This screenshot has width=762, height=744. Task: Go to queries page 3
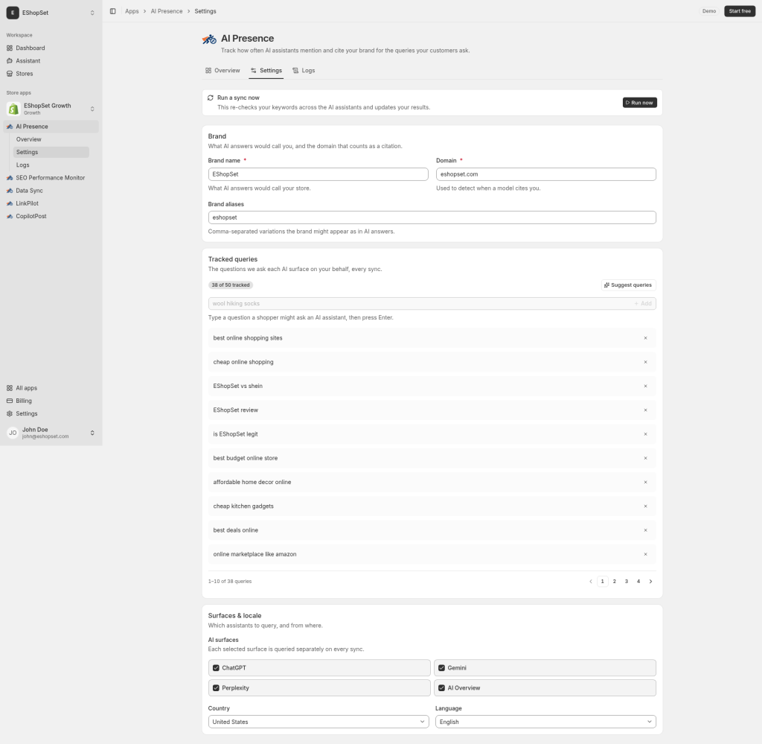(x=627, y=582)
